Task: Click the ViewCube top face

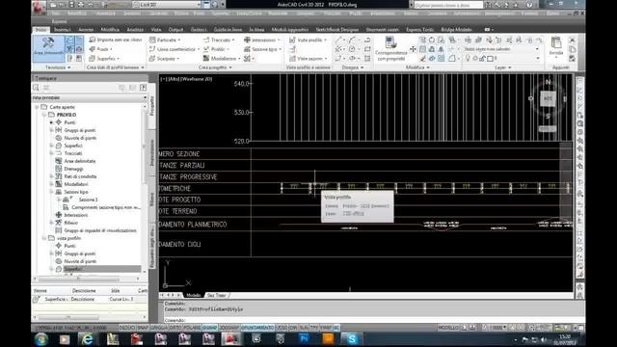Action: click(x=548, y=98)
